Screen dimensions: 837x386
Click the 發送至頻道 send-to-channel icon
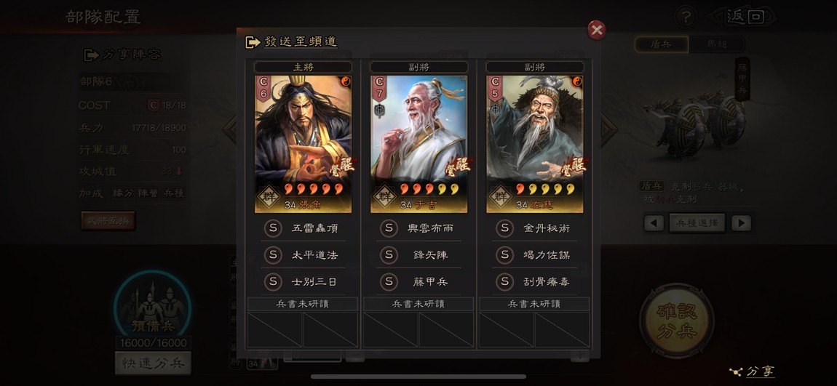pyautogui.click(x=253, y=42)
